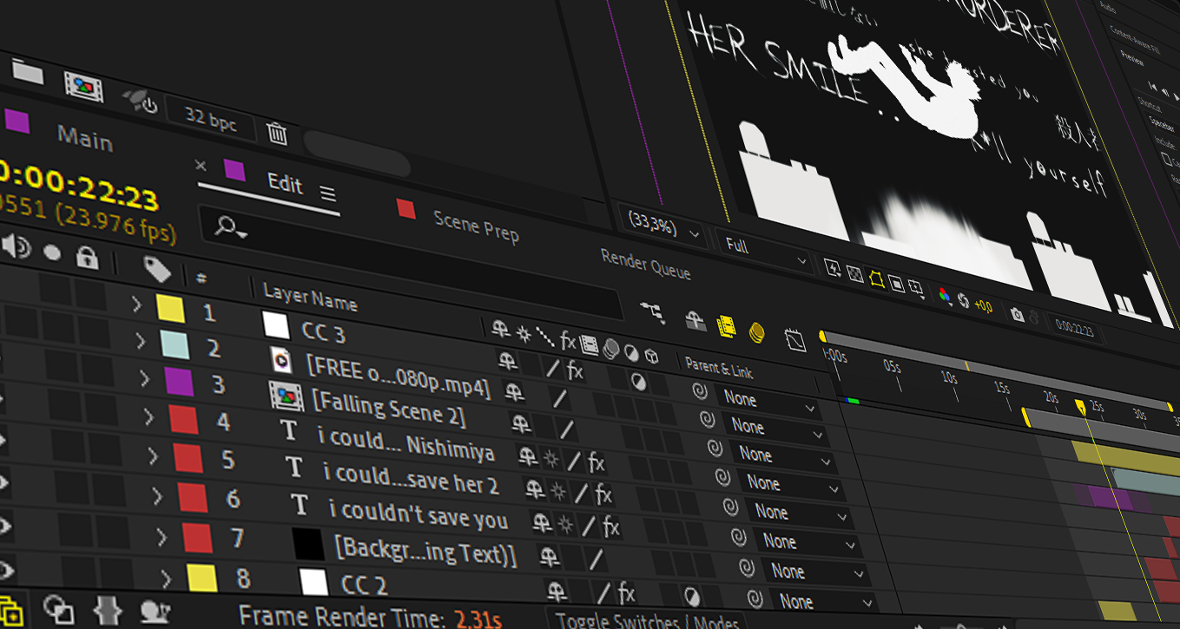The height and width of the screenshot is (629, 1180).
Task: Toggle Region of Interest in the viewer
Action: click(x=896, y=285)
